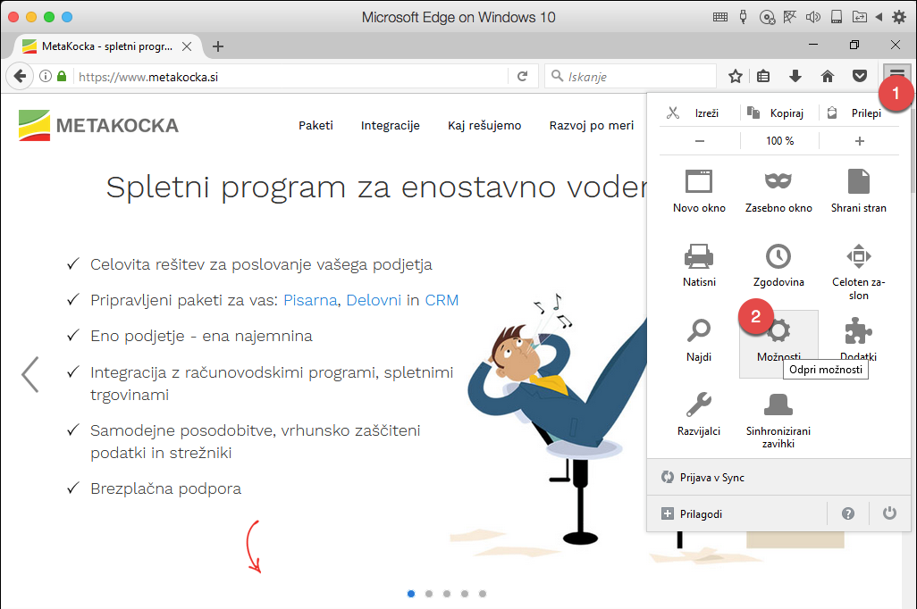The width and height of the screenshot is (917, 609).
Task: Cut selection with Izreži
Action: [x=696, y=113]
